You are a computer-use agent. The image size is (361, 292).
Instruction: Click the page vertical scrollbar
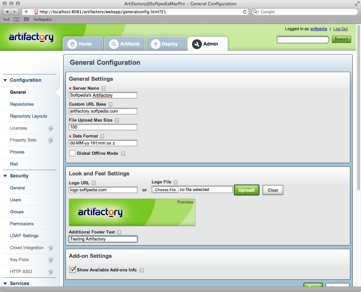(358, 107)
